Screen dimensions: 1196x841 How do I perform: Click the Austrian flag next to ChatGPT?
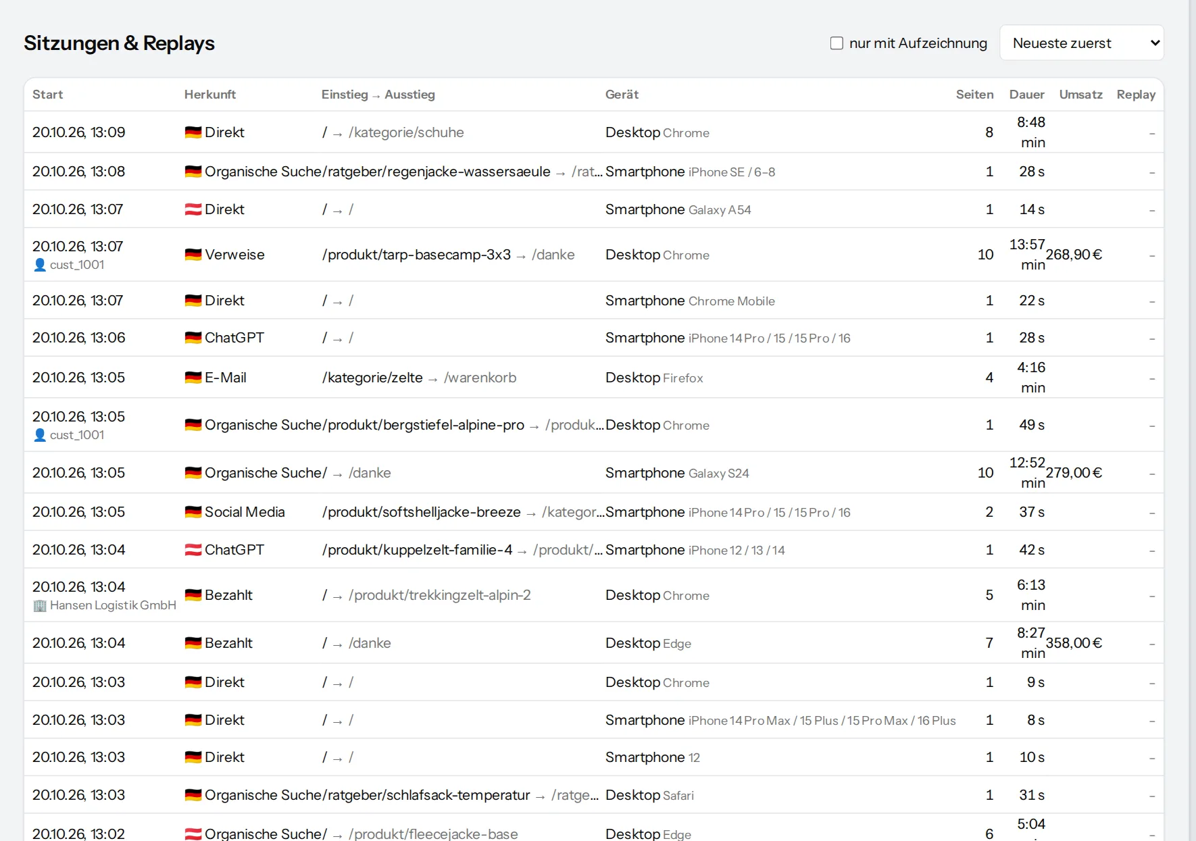click(x=193, y=550)
